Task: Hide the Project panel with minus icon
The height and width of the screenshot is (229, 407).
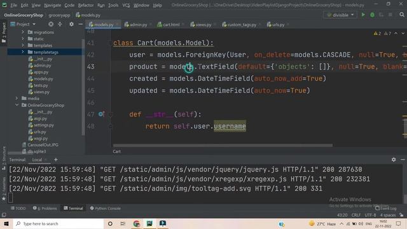Action: click(81, 24)
